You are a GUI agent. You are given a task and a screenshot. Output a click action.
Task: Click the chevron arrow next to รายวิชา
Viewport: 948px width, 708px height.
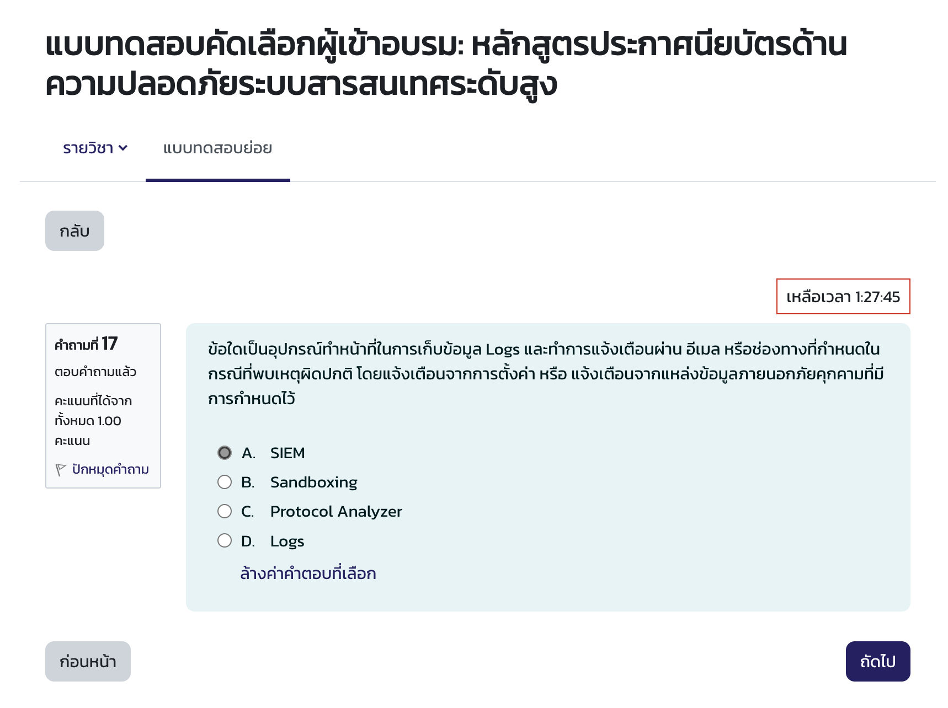click(x=124, y=148)
